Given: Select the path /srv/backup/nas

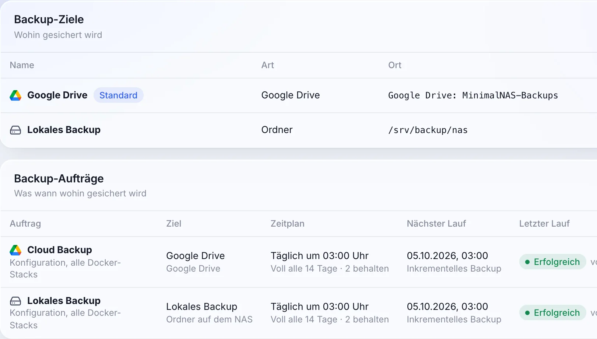Looking at the screenshot, I should tap(428, 130).
